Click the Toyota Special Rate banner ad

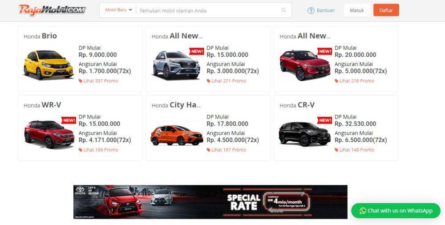pyautogui.click(x=210, y=202)
